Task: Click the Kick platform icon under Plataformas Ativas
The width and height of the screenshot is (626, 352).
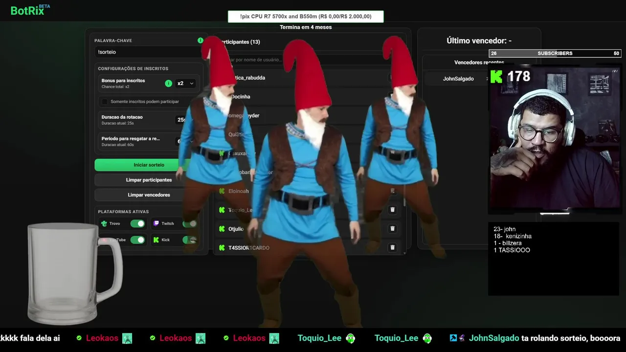Action: click(156, 240)
